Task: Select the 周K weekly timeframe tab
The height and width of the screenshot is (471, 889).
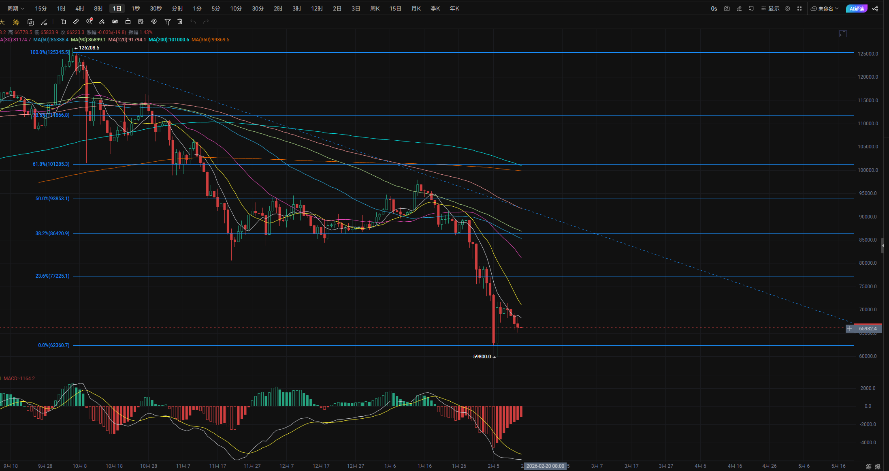Action: tap(375, 9)
